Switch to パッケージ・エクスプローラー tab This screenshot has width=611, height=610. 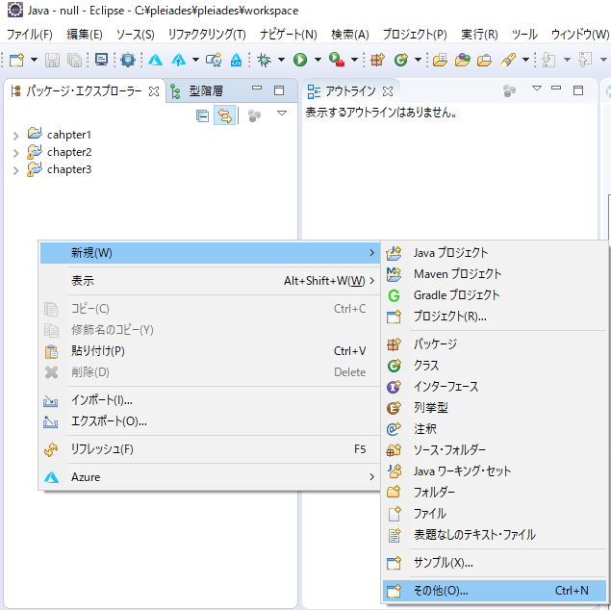(85, 91)
